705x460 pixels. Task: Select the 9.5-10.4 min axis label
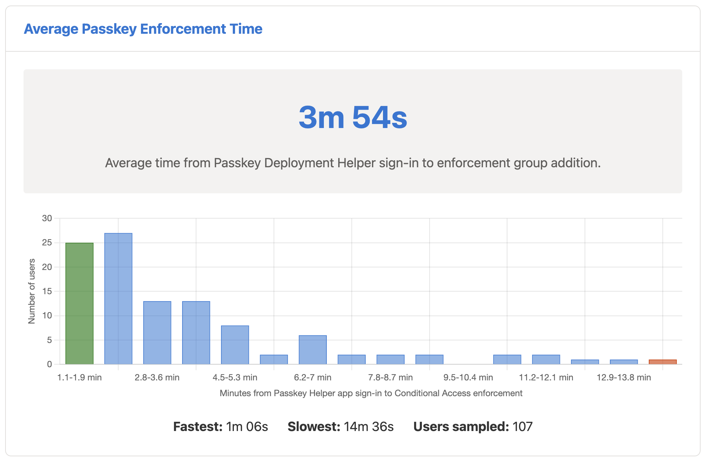pyautogui.click(x=468, y=377)
